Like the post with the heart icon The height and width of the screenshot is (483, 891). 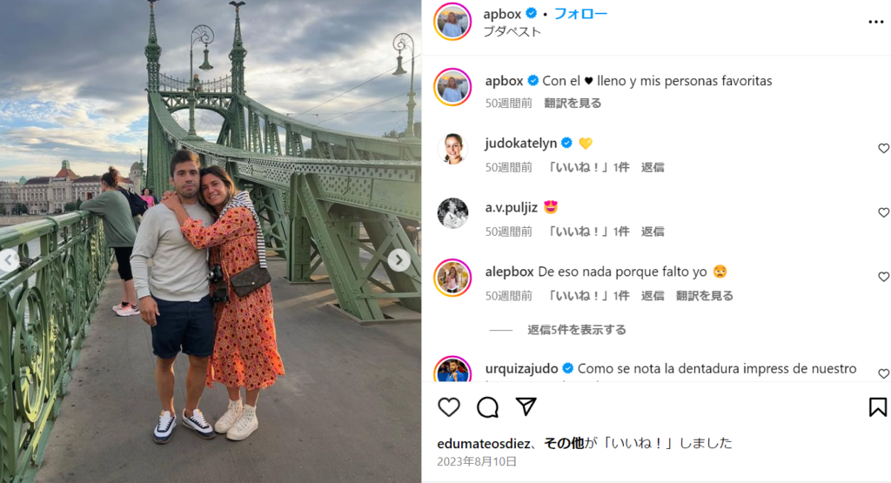click(449, 407)
